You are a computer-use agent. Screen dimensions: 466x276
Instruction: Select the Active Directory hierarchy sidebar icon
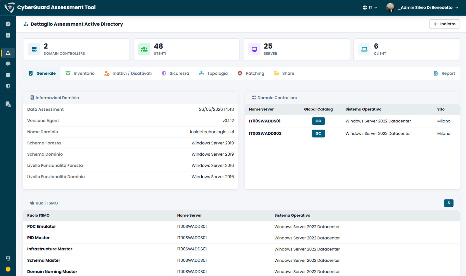(x=8, y=53)
